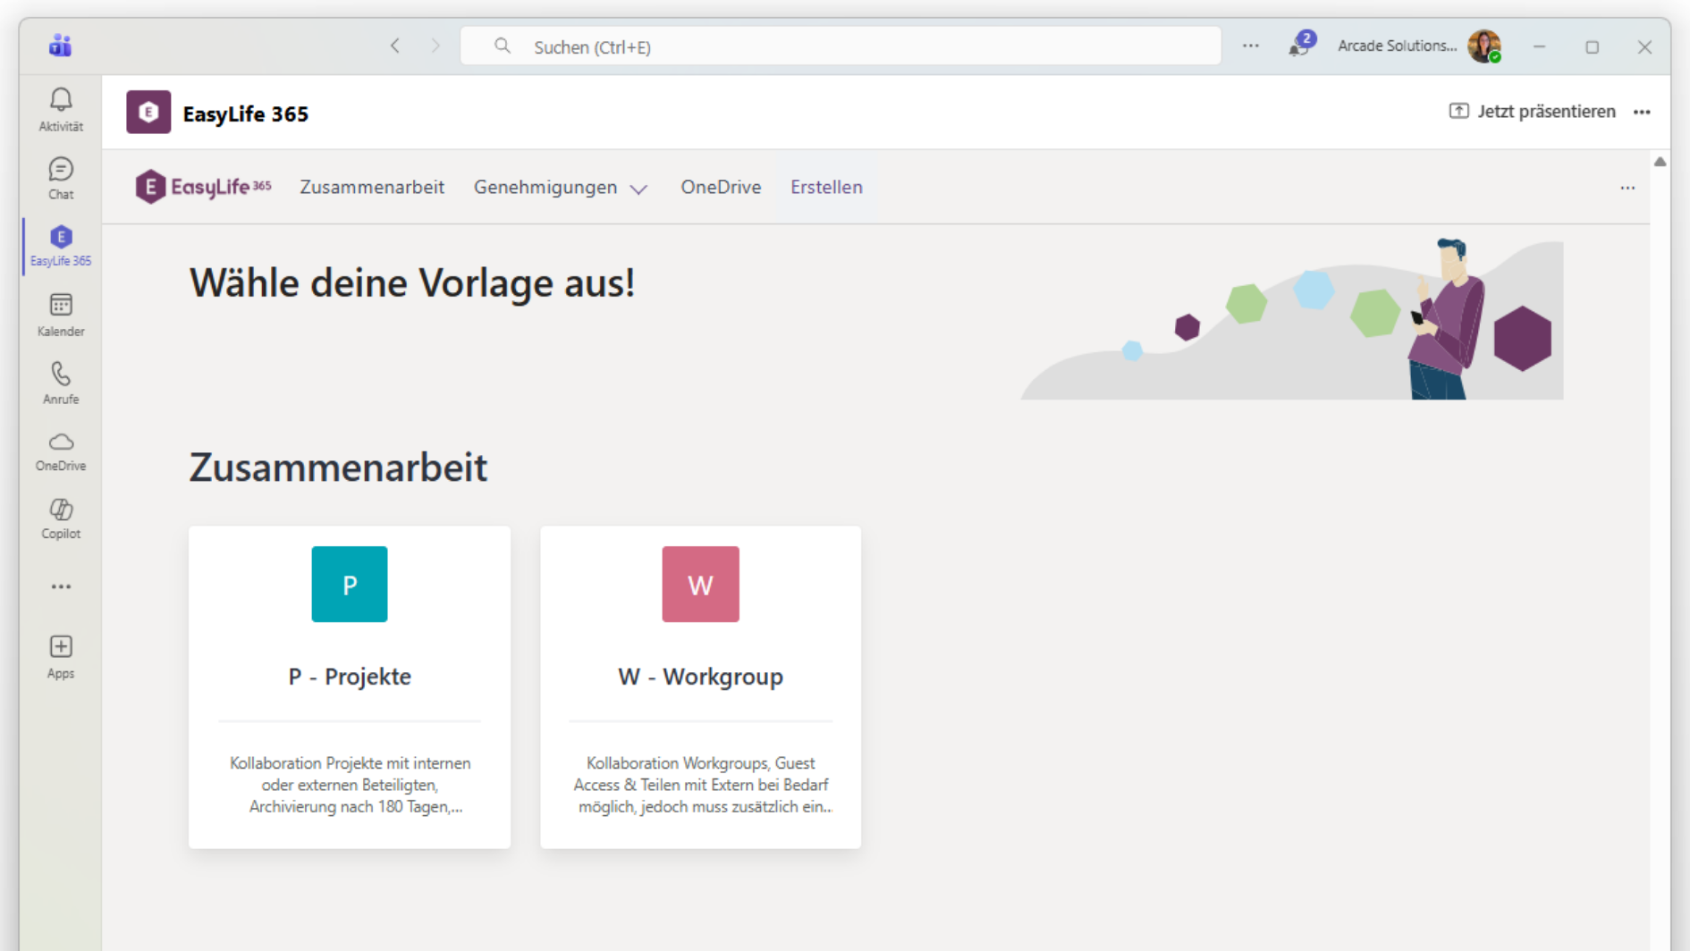This screenshot has width=1690, height=951.
Task: Open the Apps store icon
Action: pyautogui.click(x=61, y=656)
